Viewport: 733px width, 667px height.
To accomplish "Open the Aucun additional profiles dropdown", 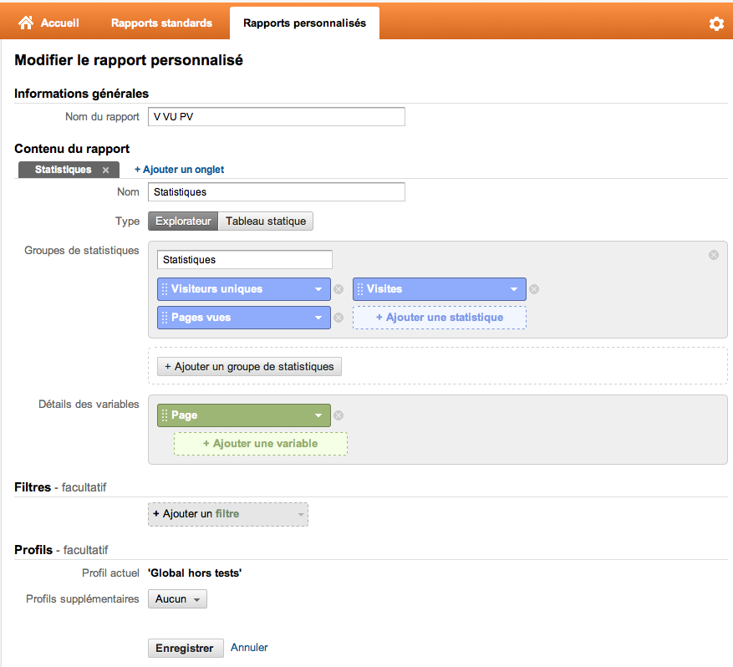I will (x=178, y=598).
